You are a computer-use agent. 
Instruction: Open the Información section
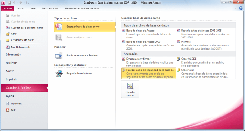13,55
